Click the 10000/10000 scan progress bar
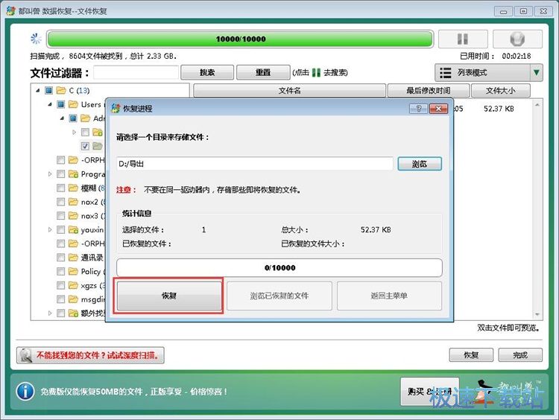559x420 pixels. 240,39
